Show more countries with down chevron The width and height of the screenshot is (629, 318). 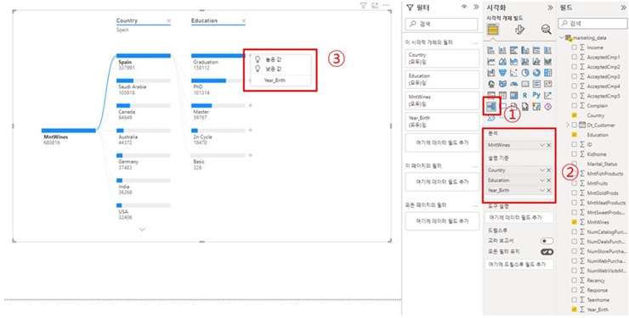pos(142,229)
